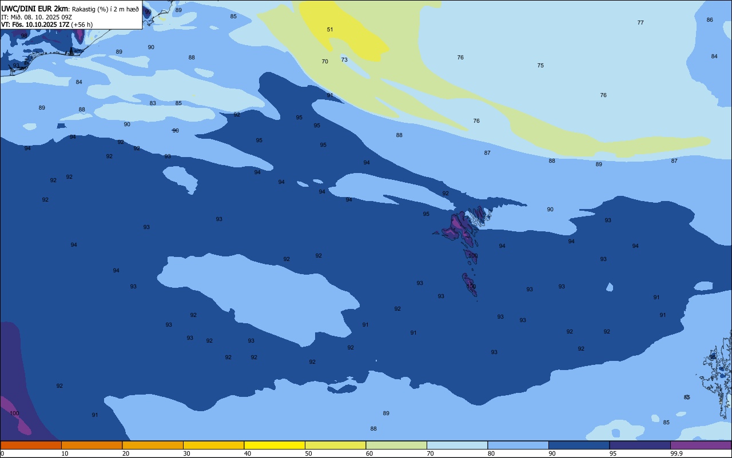Click the map value 77

pos(640,22)
